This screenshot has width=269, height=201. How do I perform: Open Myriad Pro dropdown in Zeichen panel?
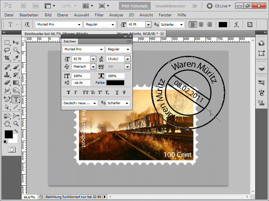102,49
